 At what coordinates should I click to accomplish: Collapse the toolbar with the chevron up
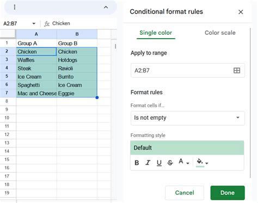[x=106, y=7]
